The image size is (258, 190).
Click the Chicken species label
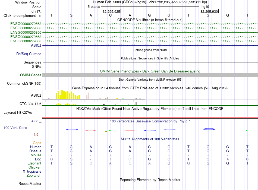coord(35,167)
